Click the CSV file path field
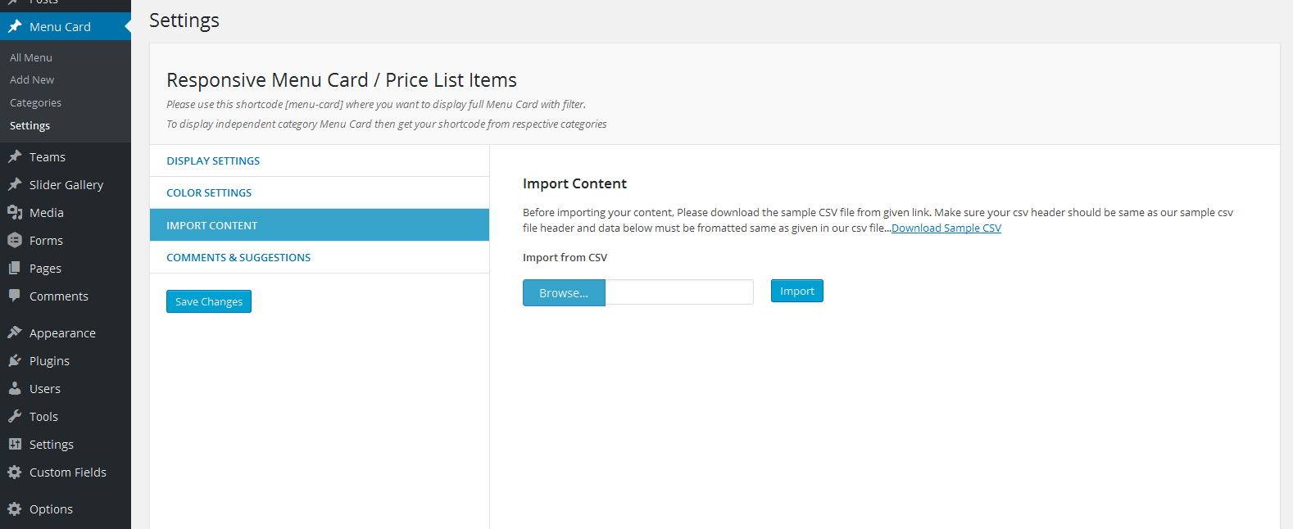Image resolution: width=1293 pixels, height=529 pixels. pyautogui.click(x=678, y=292)
